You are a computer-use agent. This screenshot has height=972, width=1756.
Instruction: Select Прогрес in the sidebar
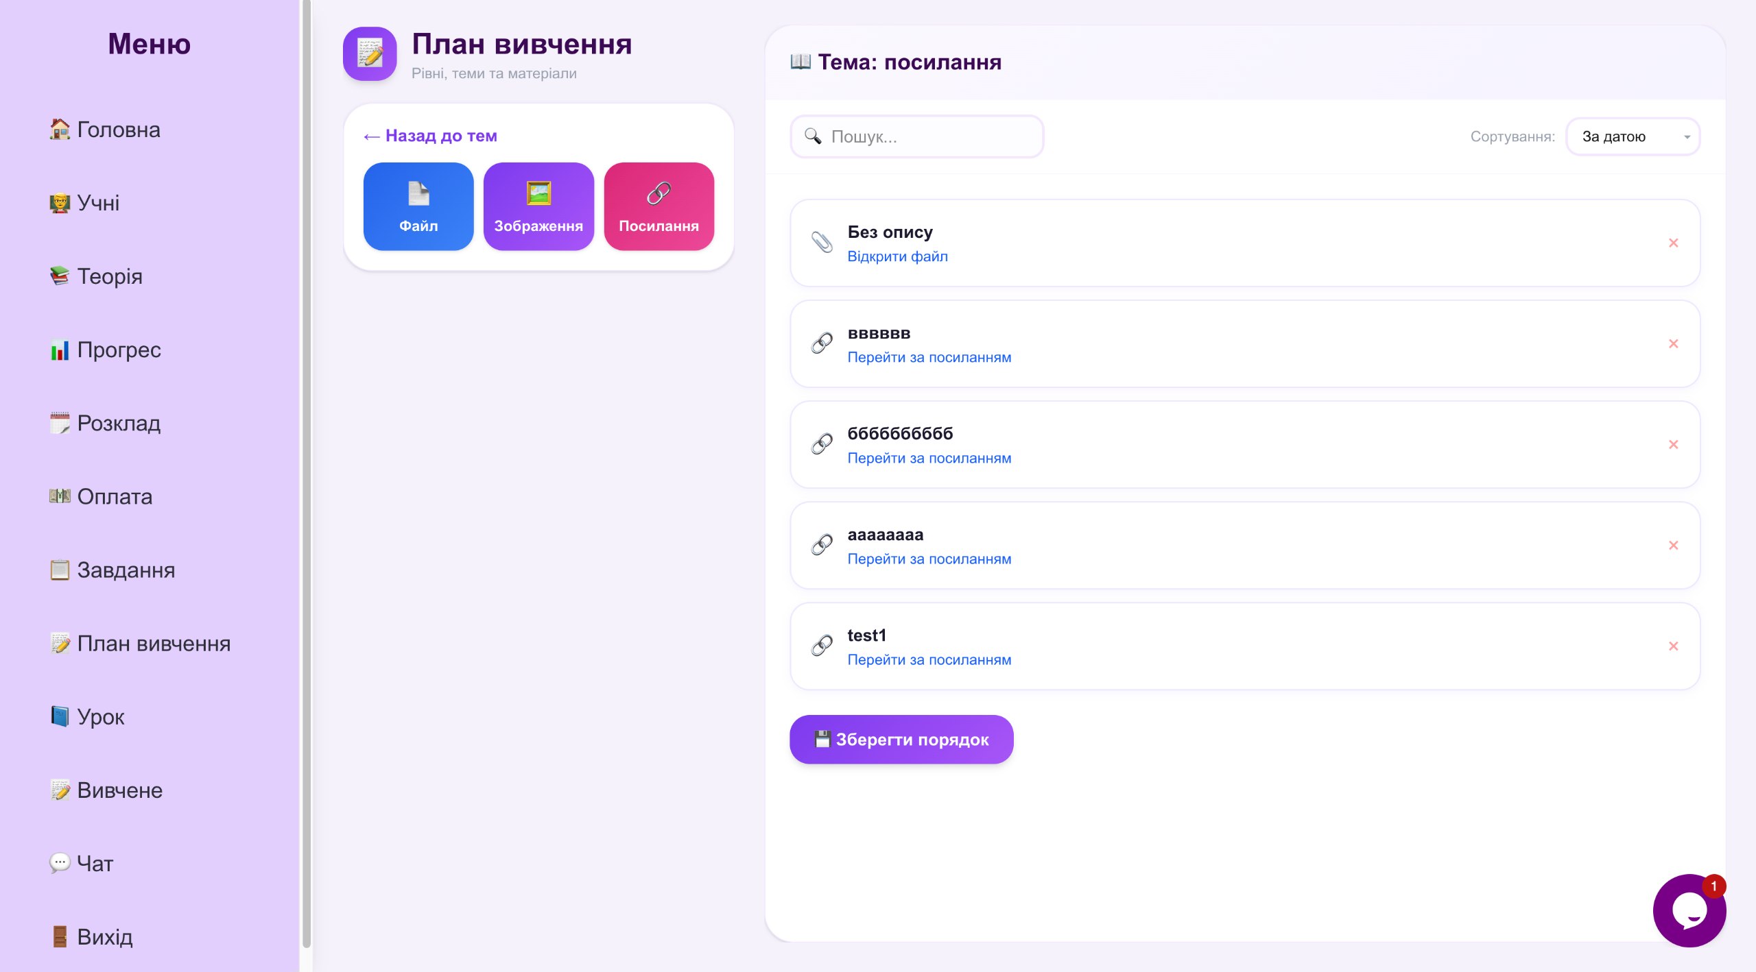coord(105,350)
